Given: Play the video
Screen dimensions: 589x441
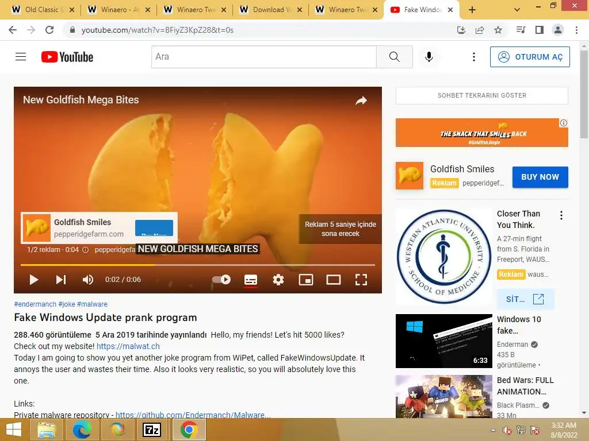Looking at the screenshot, I should (34, 280).
